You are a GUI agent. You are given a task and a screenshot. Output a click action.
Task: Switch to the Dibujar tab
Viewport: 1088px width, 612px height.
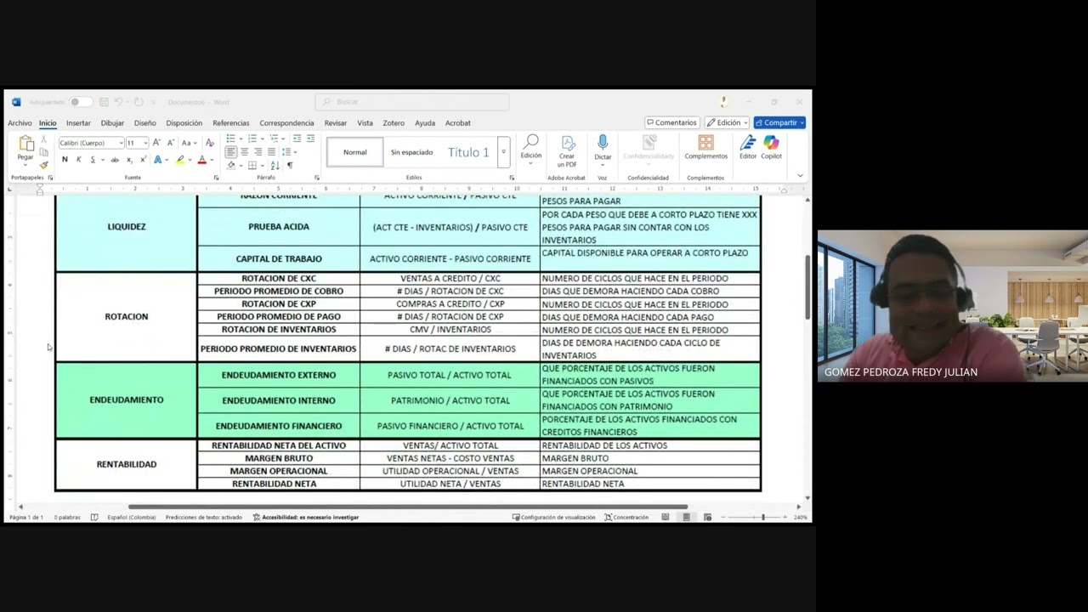[x=112, y=123]
